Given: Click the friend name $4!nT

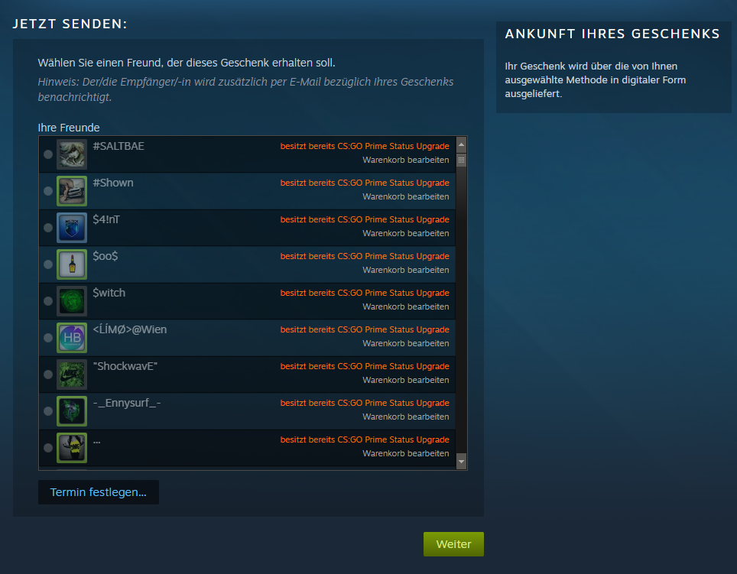Looking at the screenshot, I should (x=106, y=219).
